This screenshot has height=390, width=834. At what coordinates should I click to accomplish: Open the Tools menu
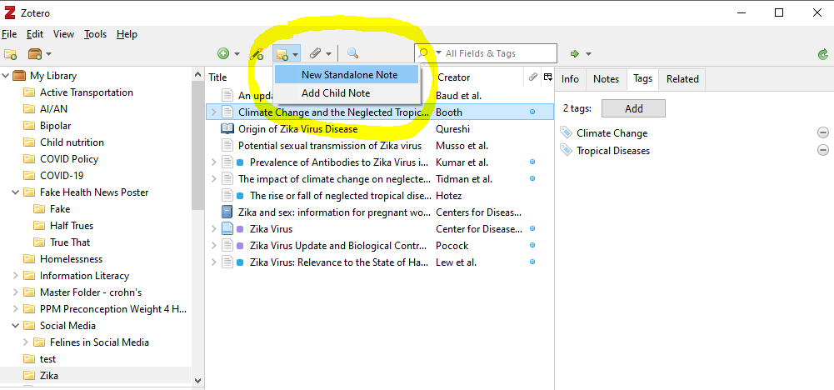96,34
